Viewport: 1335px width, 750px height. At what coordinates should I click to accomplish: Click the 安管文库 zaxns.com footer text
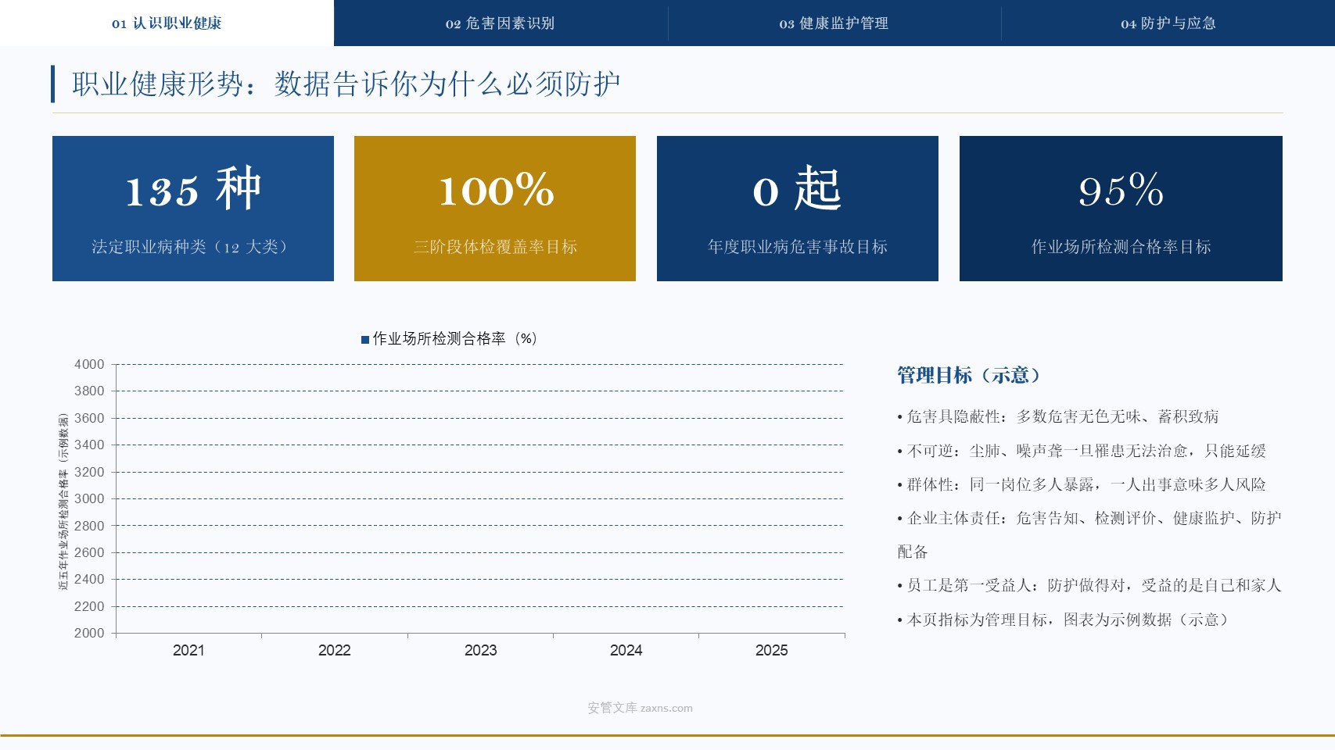(641, 708)
